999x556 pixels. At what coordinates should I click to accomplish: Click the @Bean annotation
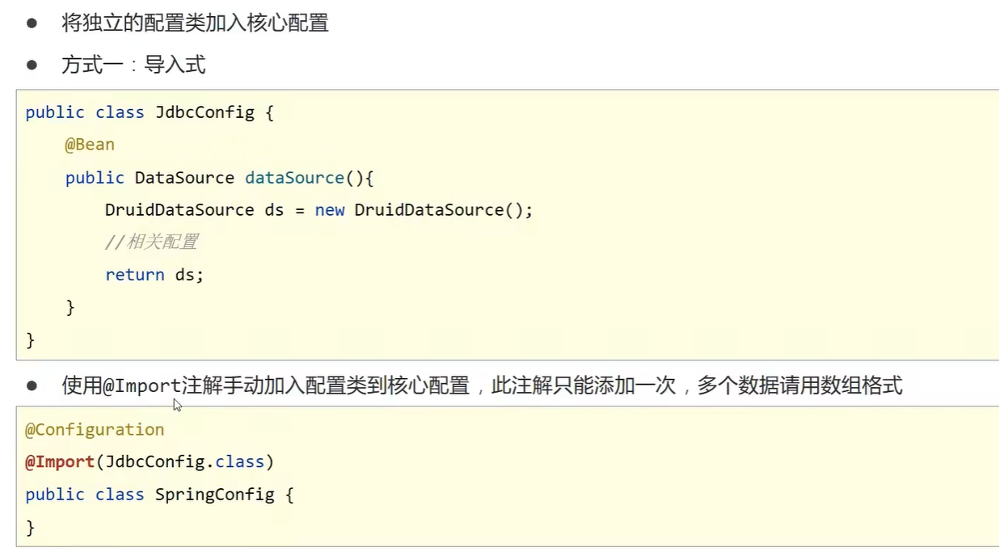[x=90, y=145]
